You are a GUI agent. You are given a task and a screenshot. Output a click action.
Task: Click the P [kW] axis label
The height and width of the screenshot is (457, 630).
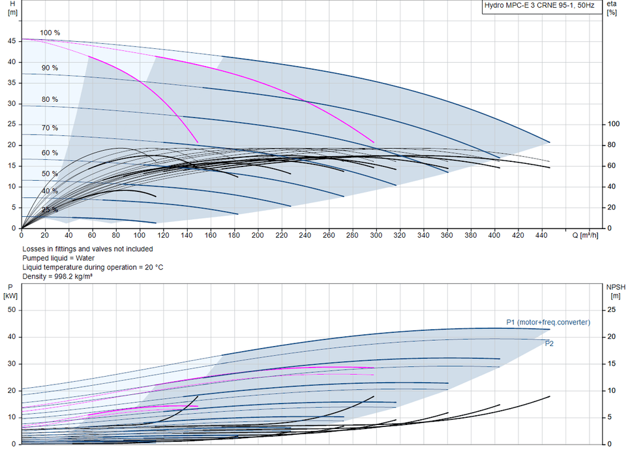[10, 291]
